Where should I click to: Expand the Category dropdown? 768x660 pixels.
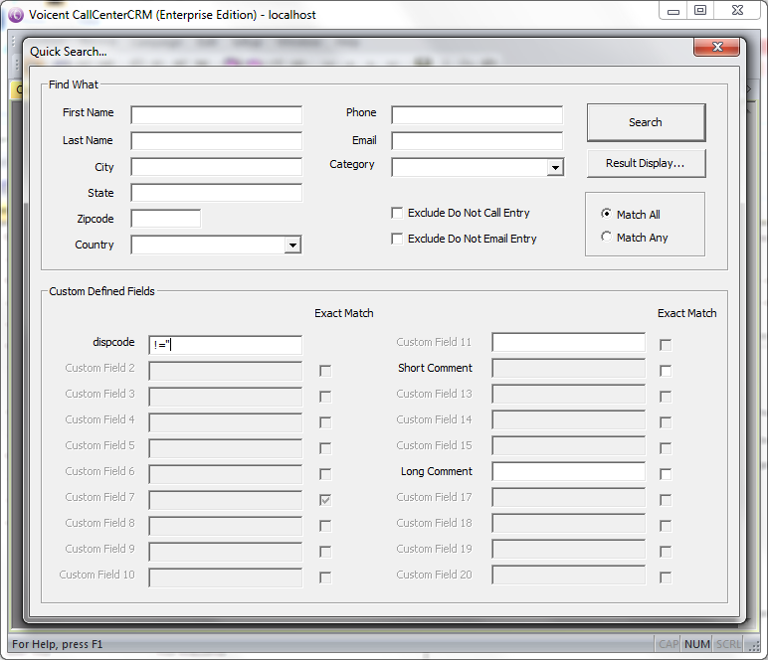pyautogui.click(x=555, y=168)
